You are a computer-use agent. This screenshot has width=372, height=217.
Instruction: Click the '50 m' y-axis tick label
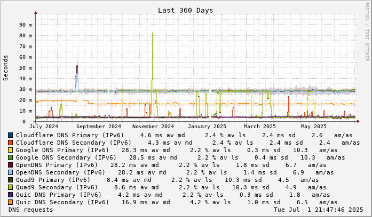(x=26, y=68)
